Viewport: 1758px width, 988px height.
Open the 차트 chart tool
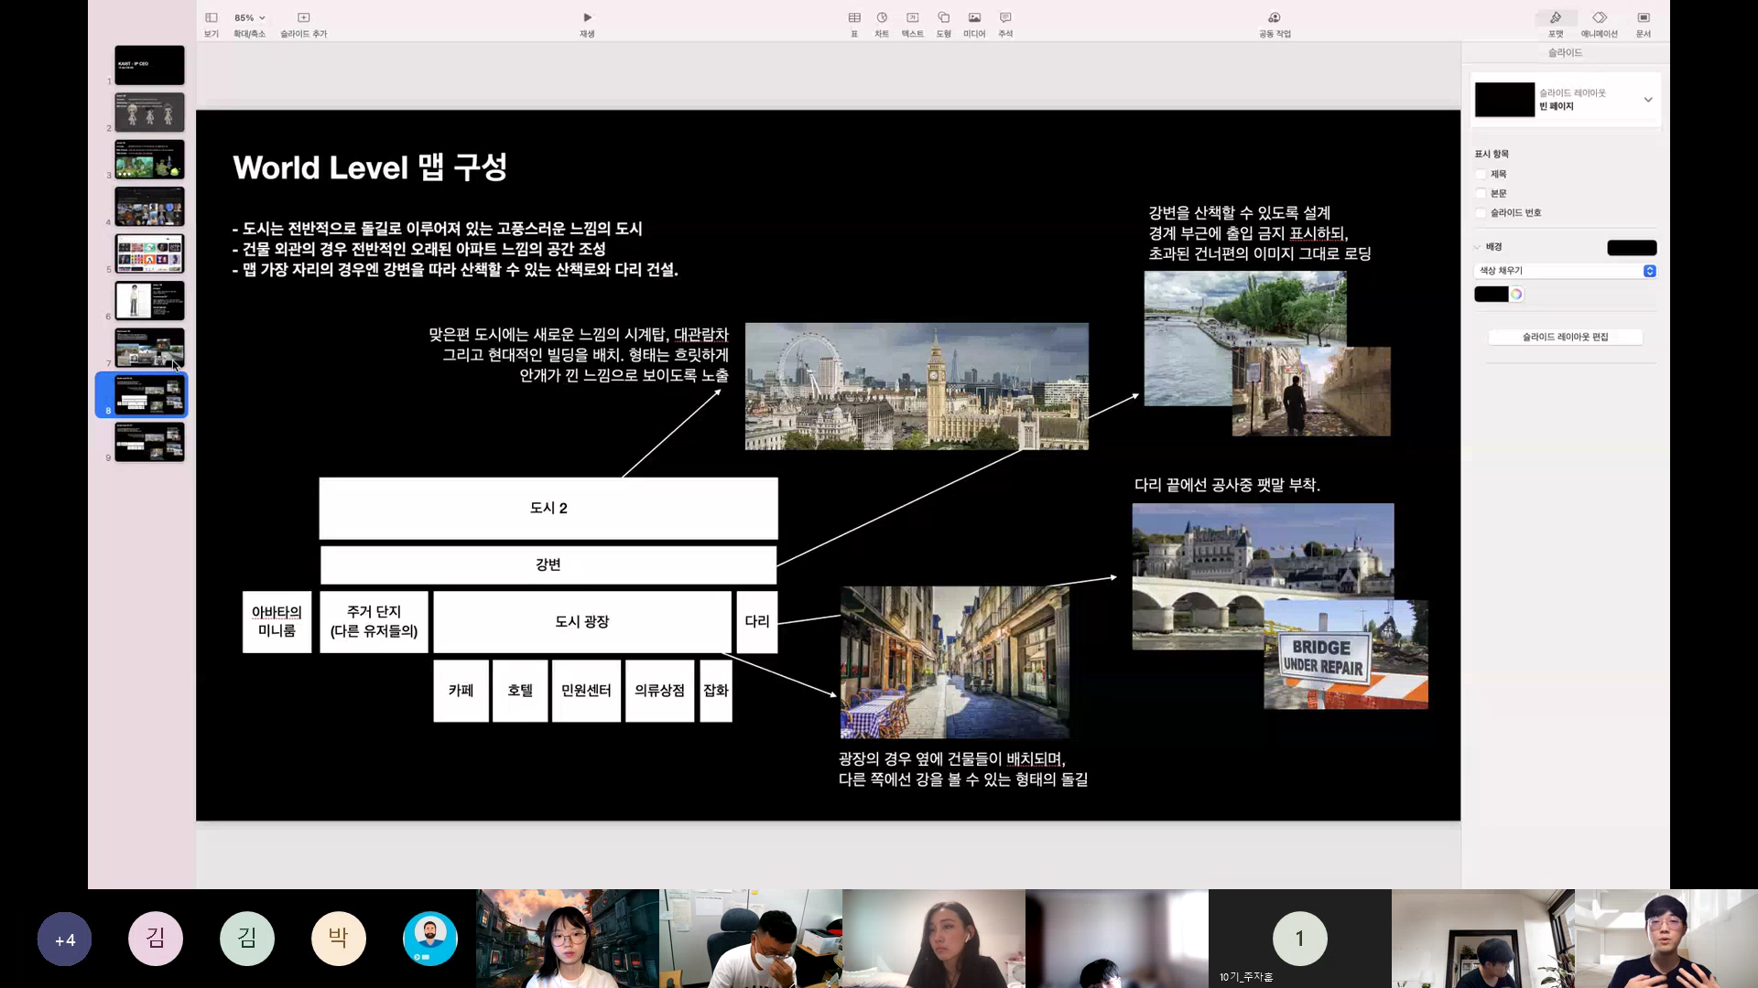[x=882, y=24]
